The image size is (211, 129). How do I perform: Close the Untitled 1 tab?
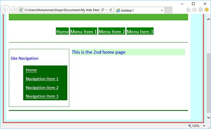point(162,10)
